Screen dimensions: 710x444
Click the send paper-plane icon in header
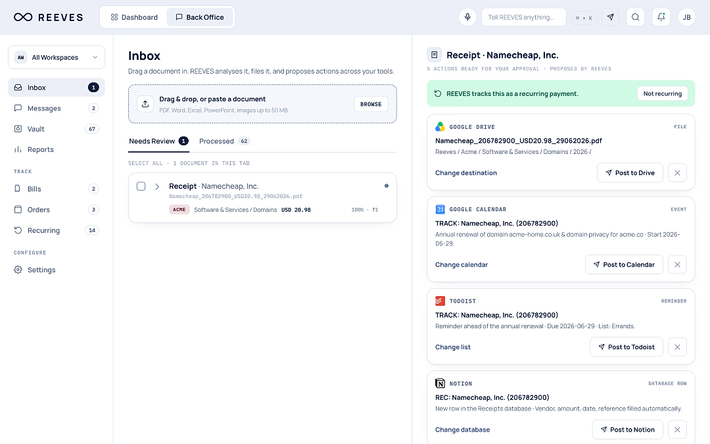pos(610,17)
